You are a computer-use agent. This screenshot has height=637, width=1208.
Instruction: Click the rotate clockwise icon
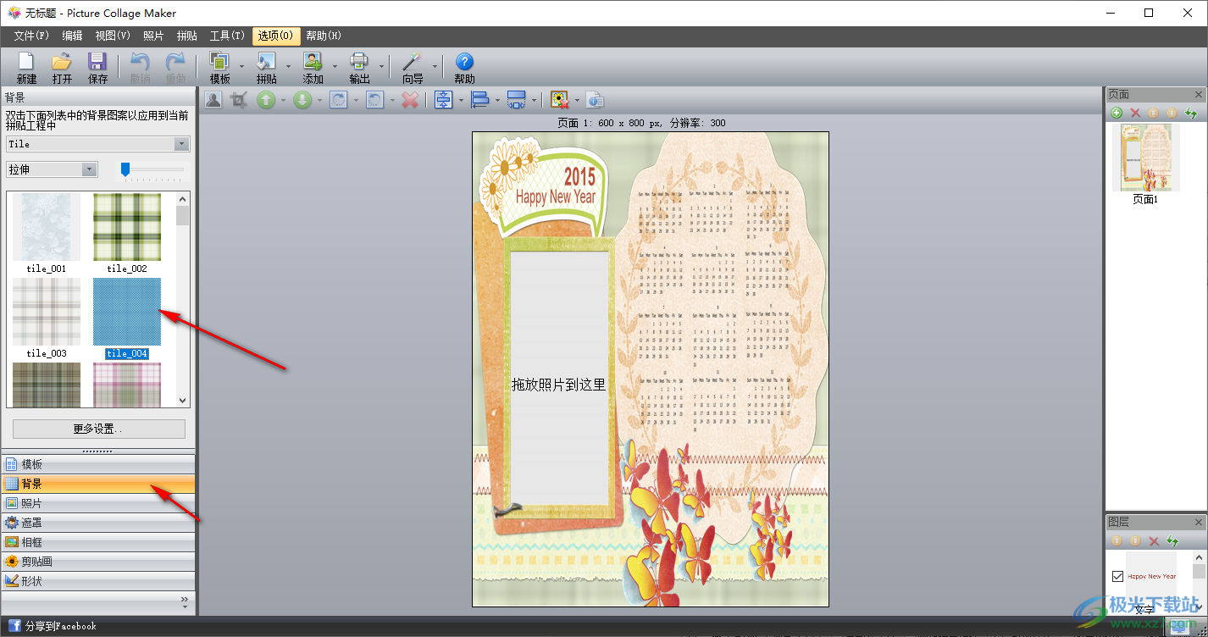(339, 100)
